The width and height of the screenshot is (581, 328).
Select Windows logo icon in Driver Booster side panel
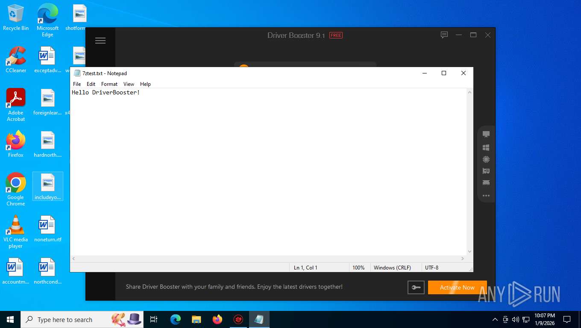(486, 147)
